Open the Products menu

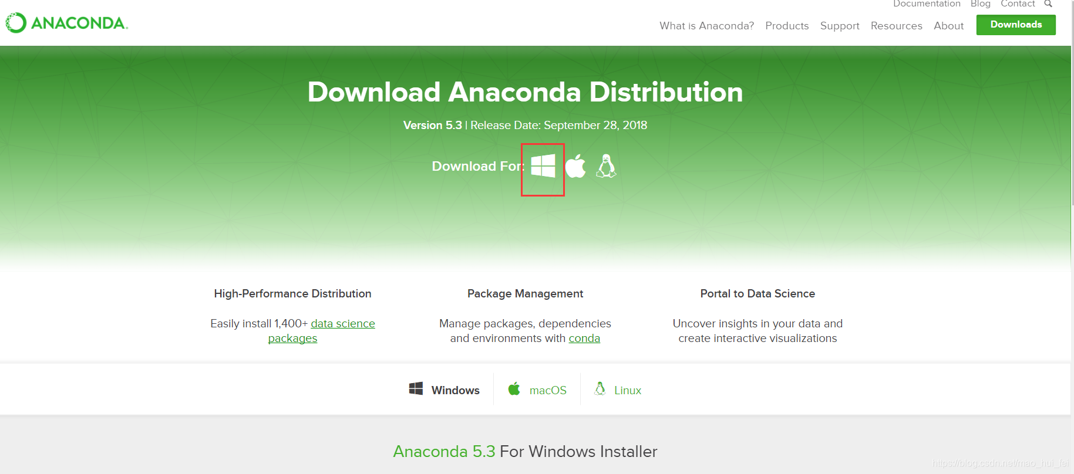pos(787,26)
